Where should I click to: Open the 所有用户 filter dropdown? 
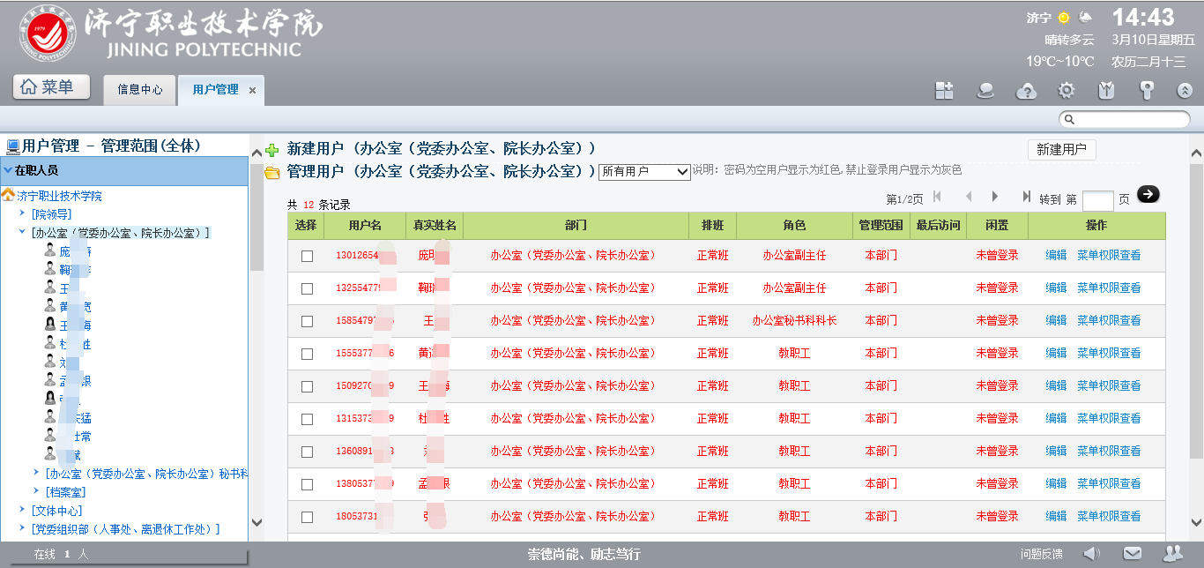click(644, 172)
